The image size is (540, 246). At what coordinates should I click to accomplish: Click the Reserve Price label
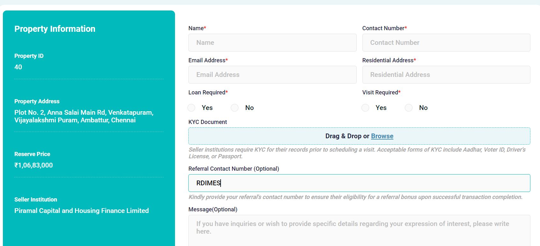point(32,154)
